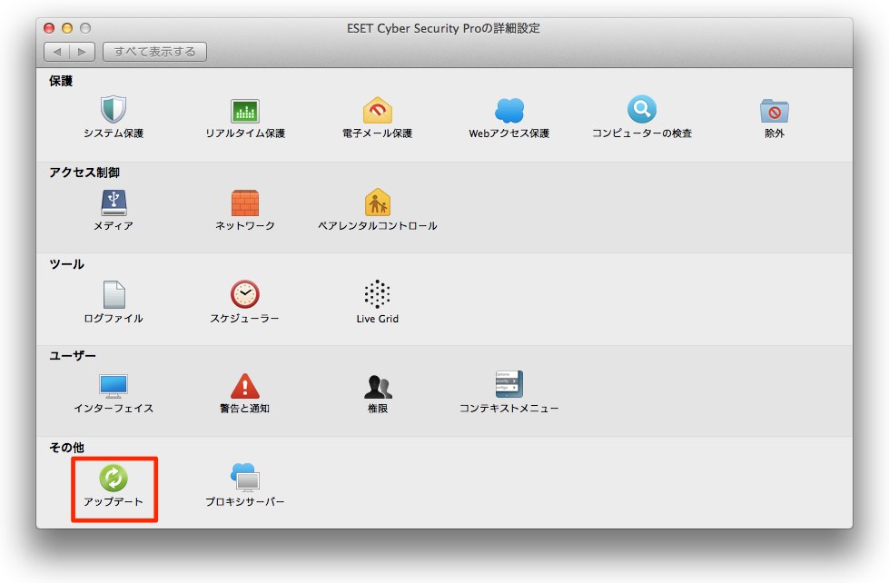
Task: Open Webアクセス保護 cloud icon
Action: pyautogui.click(x=509, y=110)
